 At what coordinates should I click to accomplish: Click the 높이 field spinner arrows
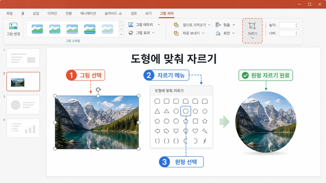point(297,25)
